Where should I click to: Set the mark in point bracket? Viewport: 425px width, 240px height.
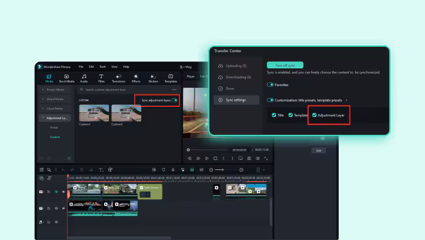(224, 159)
